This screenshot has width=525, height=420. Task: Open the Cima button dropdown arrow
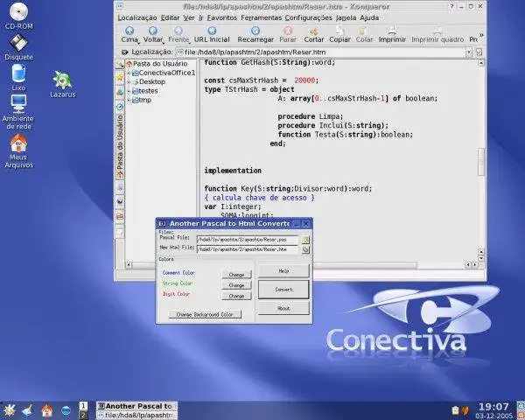[138, 43]
